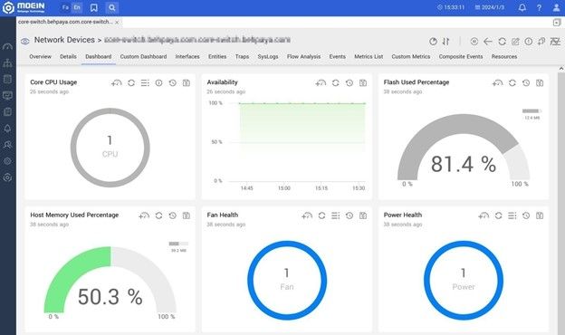Open the monitor screen icon in left sidebar

pos(7,95)
